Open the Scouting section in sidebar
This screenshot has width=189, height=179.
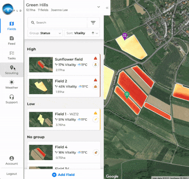12,70
